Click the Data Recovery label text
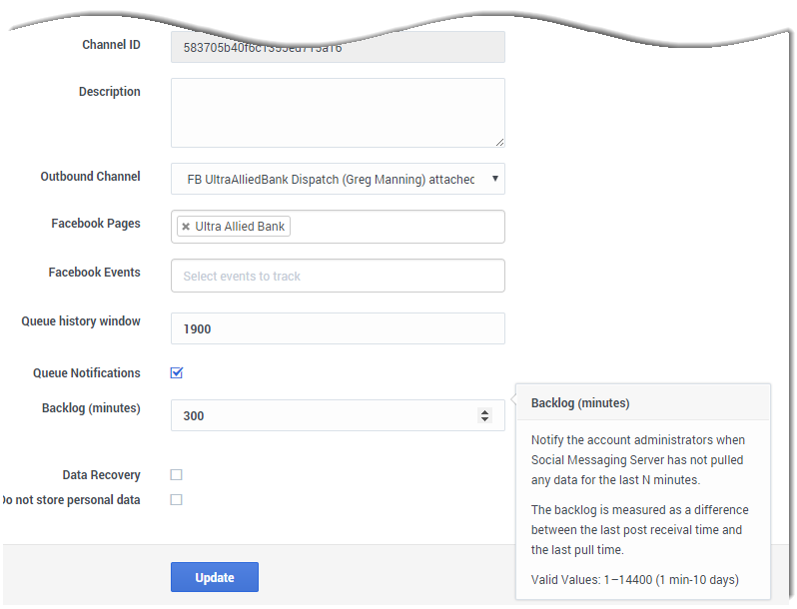The height and width of the screenshot is (609, 797). coord(101,475)
